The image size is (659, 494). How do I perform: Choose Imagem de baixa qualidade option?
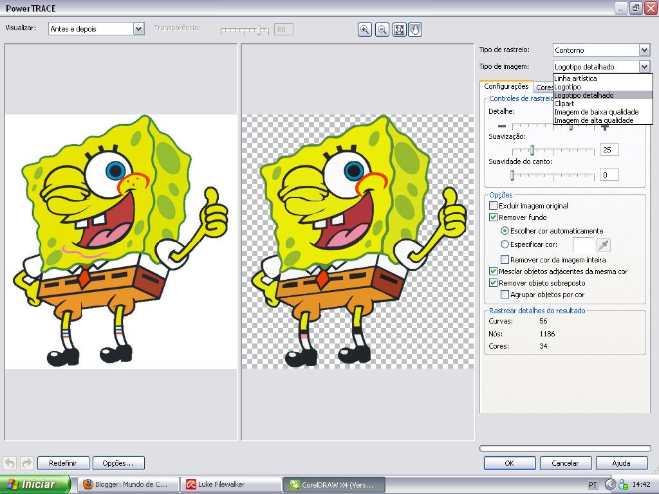(x=602, y=112)
